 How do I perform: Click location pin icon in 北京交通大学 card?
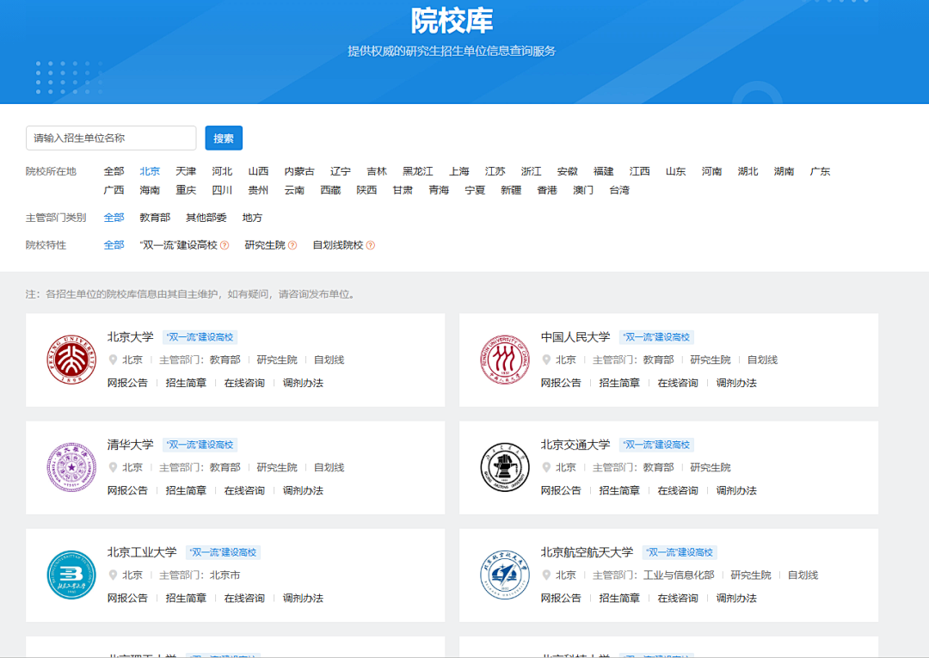(x=546, y=467)
